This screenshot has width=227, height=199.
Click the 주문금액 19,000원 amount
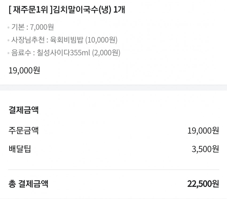[203, 131]
